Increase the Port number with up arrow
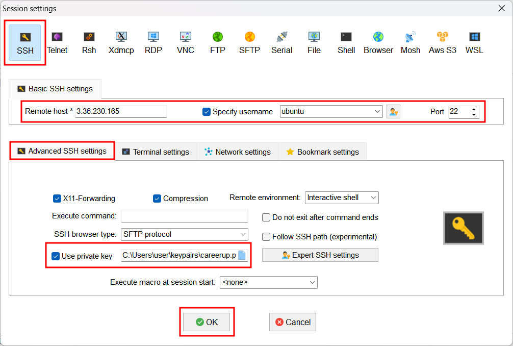The width and height of the screenshot is (513, 346). (474, 109)
